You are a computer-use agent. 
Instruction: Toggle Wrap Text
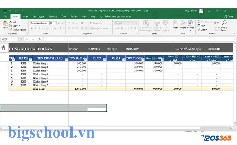tap(96, 23)
